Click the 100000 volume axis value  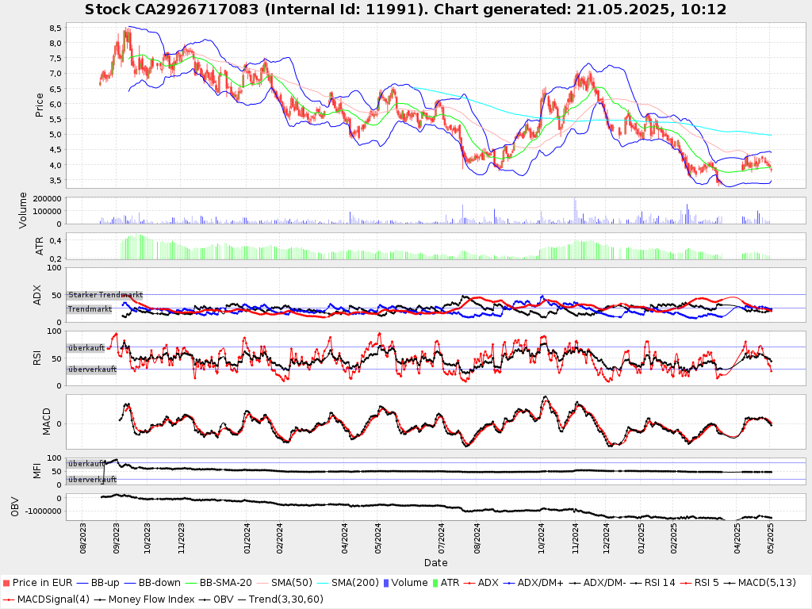47,211
